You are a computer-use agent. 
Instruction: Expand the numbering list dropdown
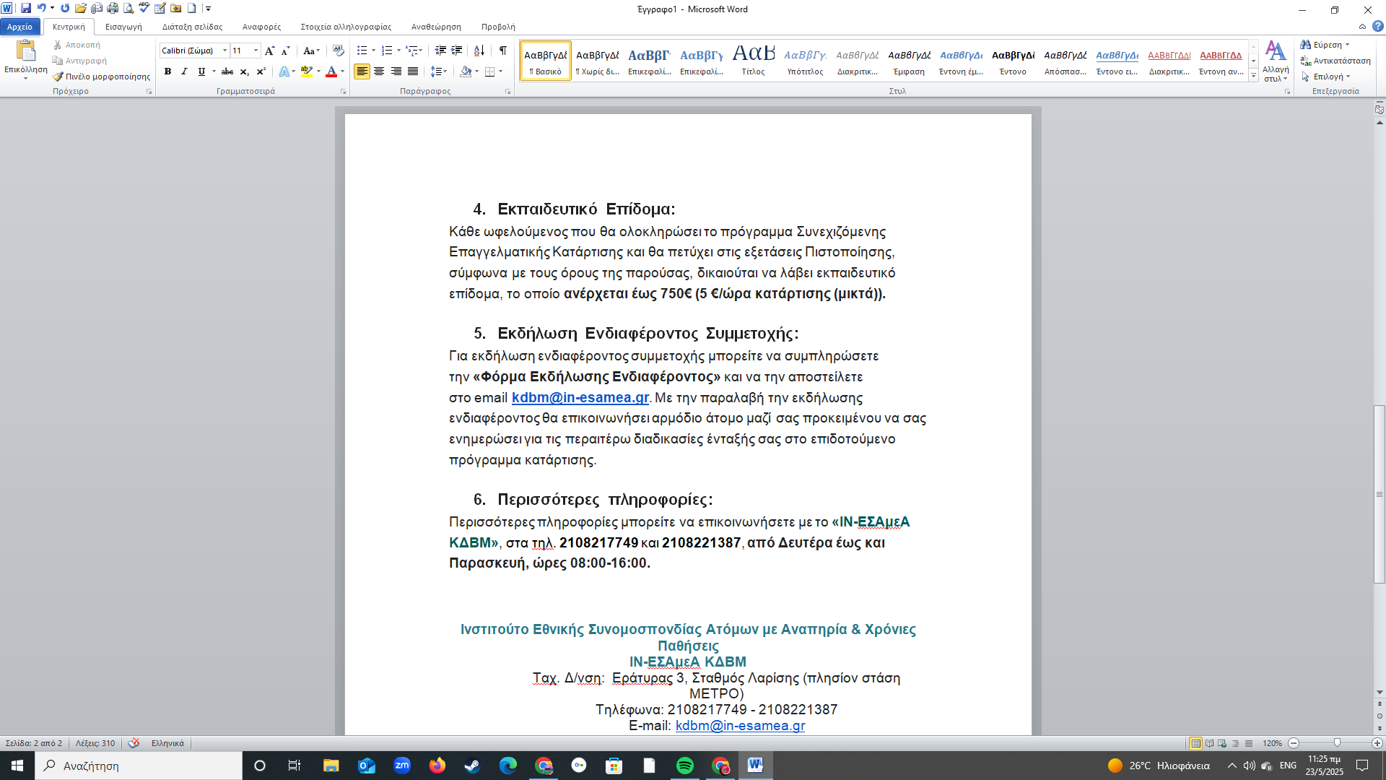tap(398, 51)
